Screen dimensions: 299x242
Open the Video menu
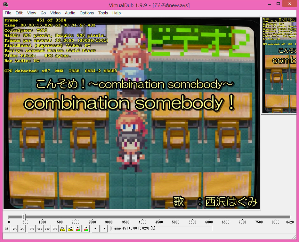[x=55, y=13]
